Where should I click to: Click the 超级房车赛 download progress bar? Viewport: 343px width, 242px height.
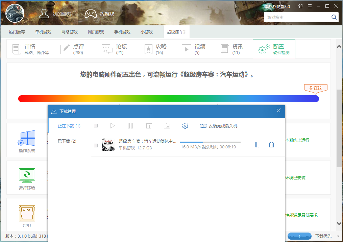210,142
